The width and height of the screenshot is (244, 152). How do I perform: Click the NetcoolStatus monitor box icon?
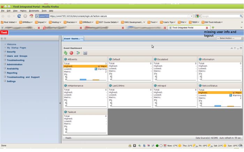tap(200, 86)
